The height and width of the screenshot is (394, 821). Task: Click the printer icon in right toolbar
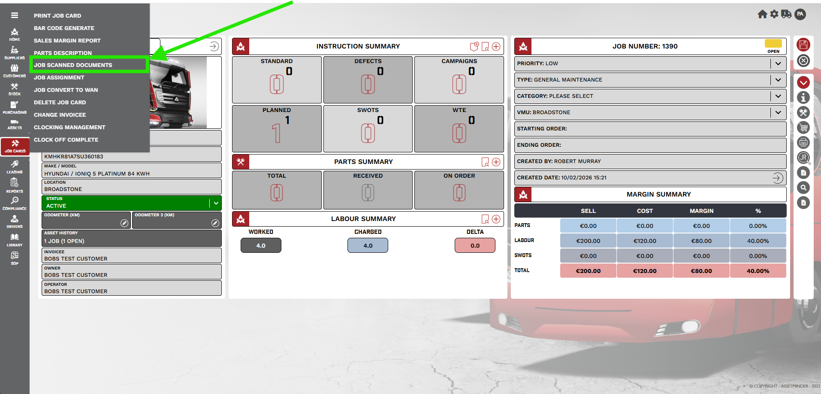[x=803, y=142]
